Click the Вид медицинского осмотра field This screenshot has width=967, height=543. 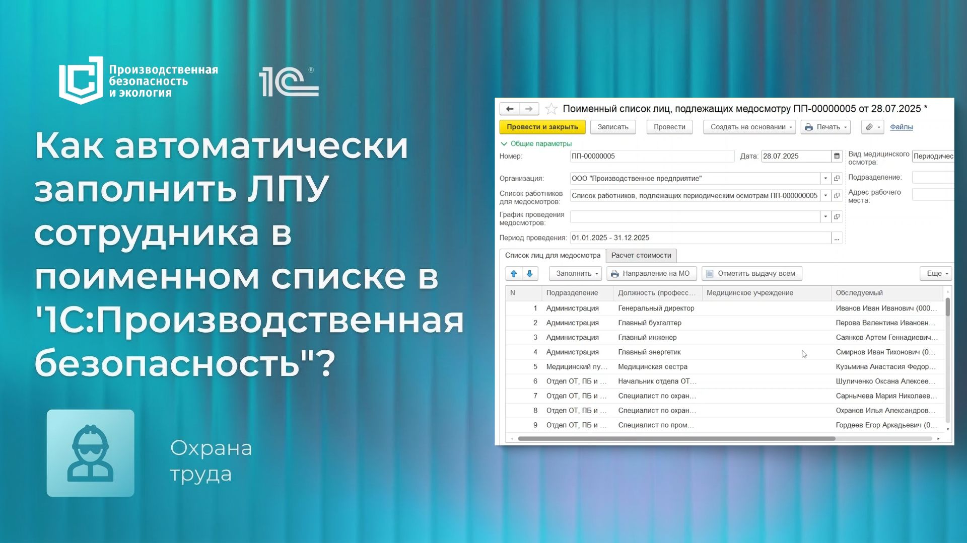click(933, 156)
